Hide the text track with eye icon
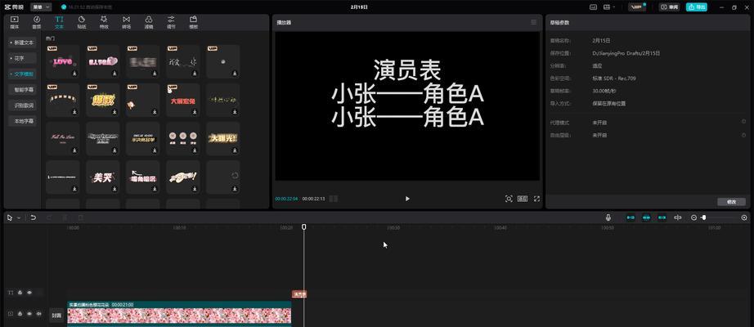 coord(29,293)
